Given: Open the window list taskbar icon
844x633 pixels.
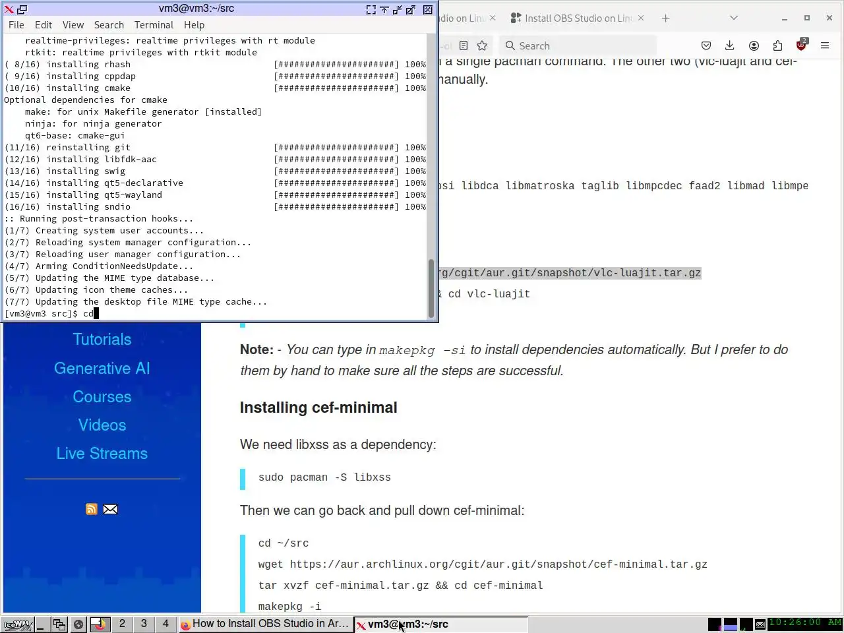Looking at the screenshot, I should (59, 624).
